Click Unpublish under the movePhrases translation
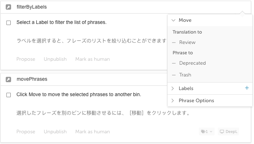This screenshot has height=144, width=254. pos(55,132)
